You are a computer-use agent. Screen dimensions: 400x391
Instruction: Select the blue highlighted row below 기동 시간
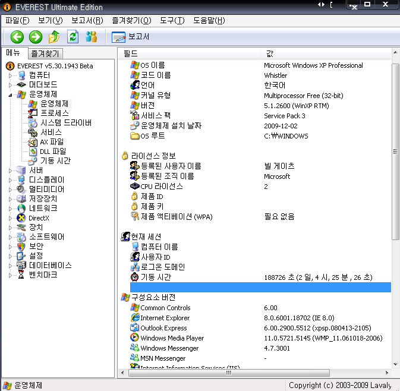coord(260,287)
